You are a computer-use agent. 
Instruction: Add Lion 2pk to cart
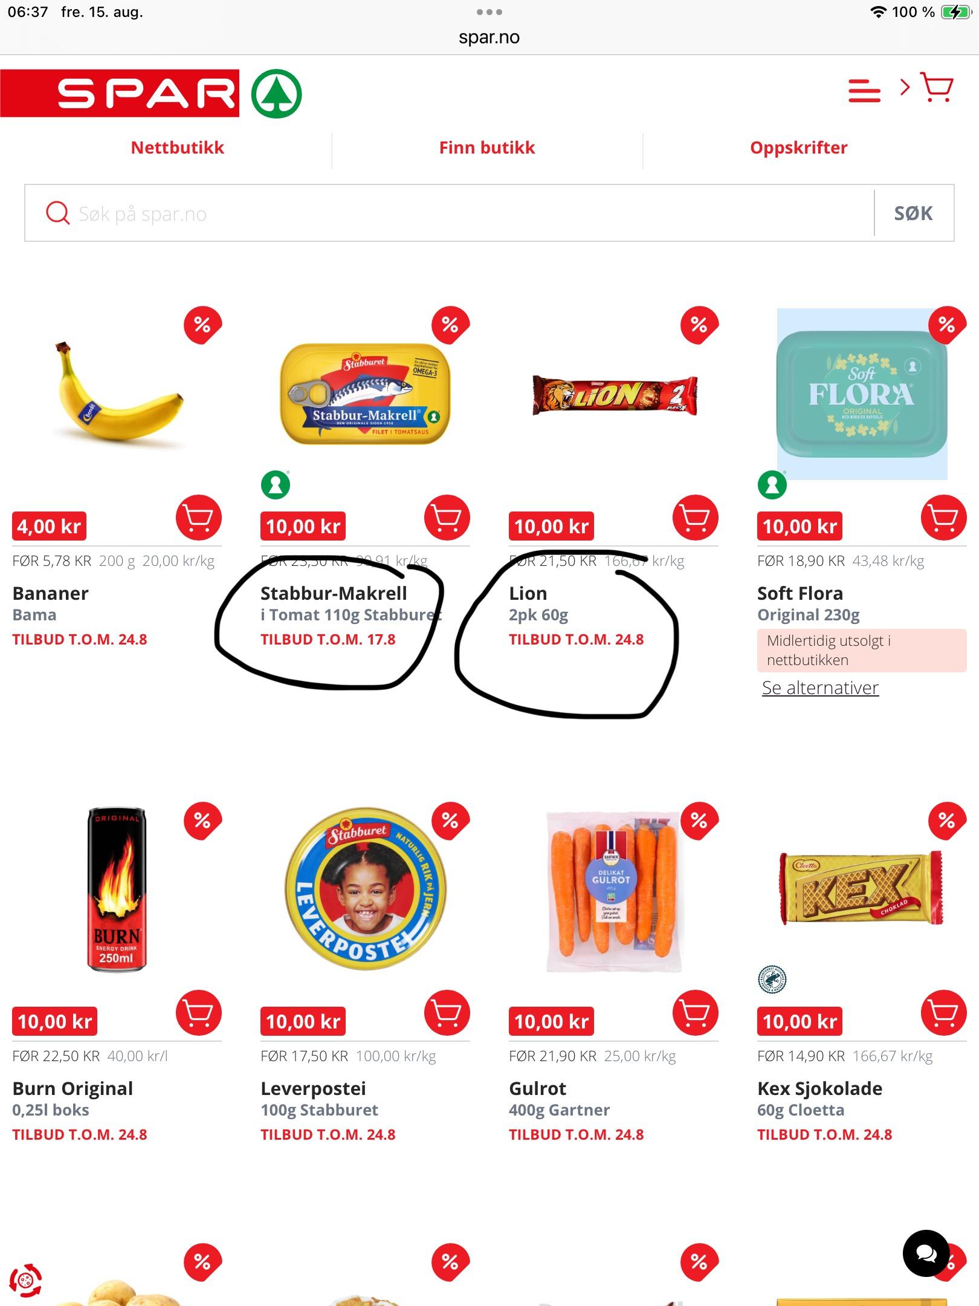click(x=696, y=518)
